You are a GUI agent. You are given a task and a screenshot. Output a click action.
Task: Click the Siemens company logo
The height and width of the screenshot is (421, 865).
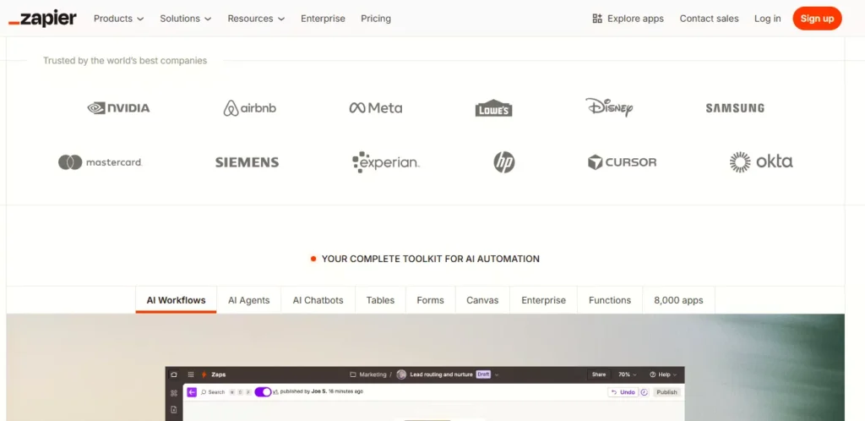coord(247,162)
